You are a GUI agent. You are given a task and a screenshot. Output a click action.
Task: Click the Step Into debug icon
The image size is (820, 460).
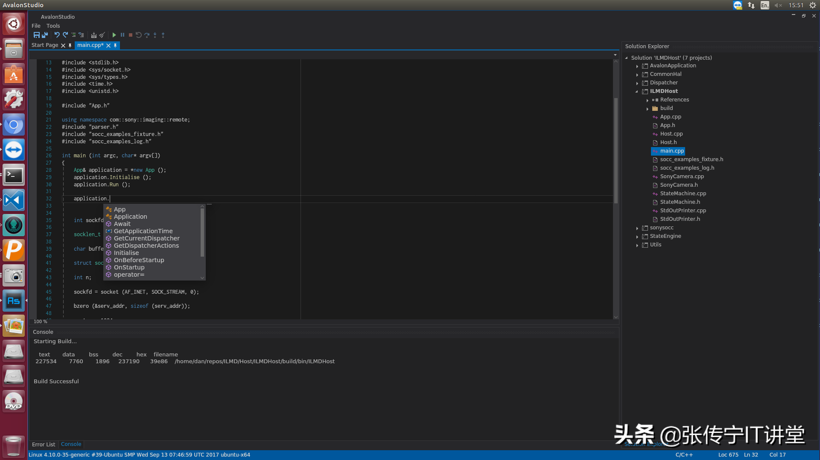tap(155, 35)
